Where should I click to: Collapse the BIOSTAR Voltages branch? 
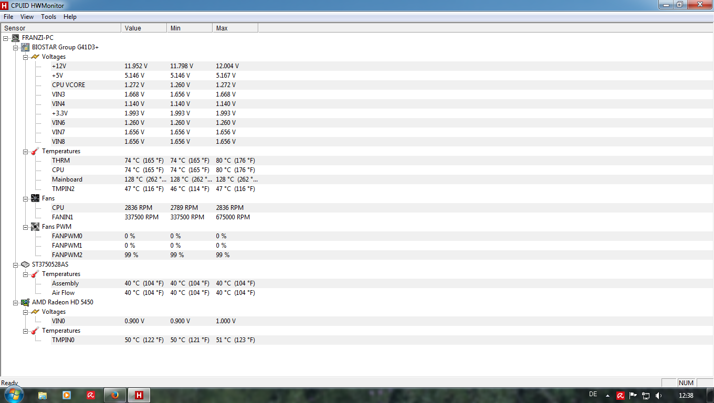click(25, 57)
